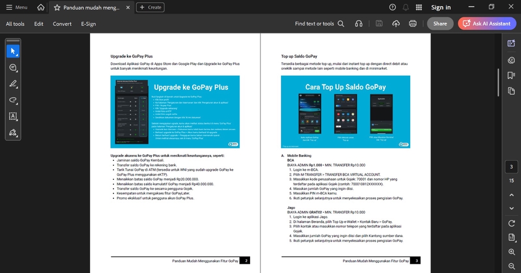Click the Ask AI Assistant button
Screen dimensions: 521x273
pos(487,24)
